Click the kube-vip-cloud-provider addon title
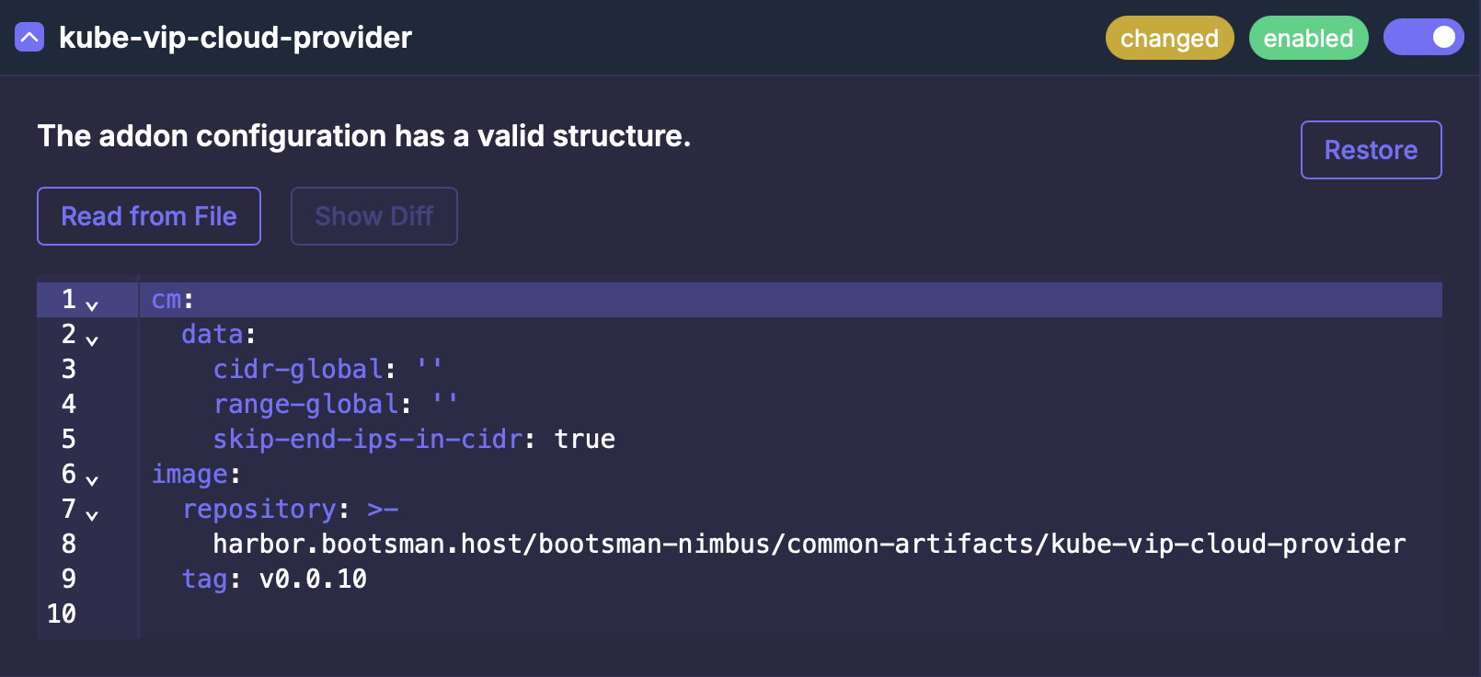This screenshot has width=1481, height=677. [x=235, y=38]
